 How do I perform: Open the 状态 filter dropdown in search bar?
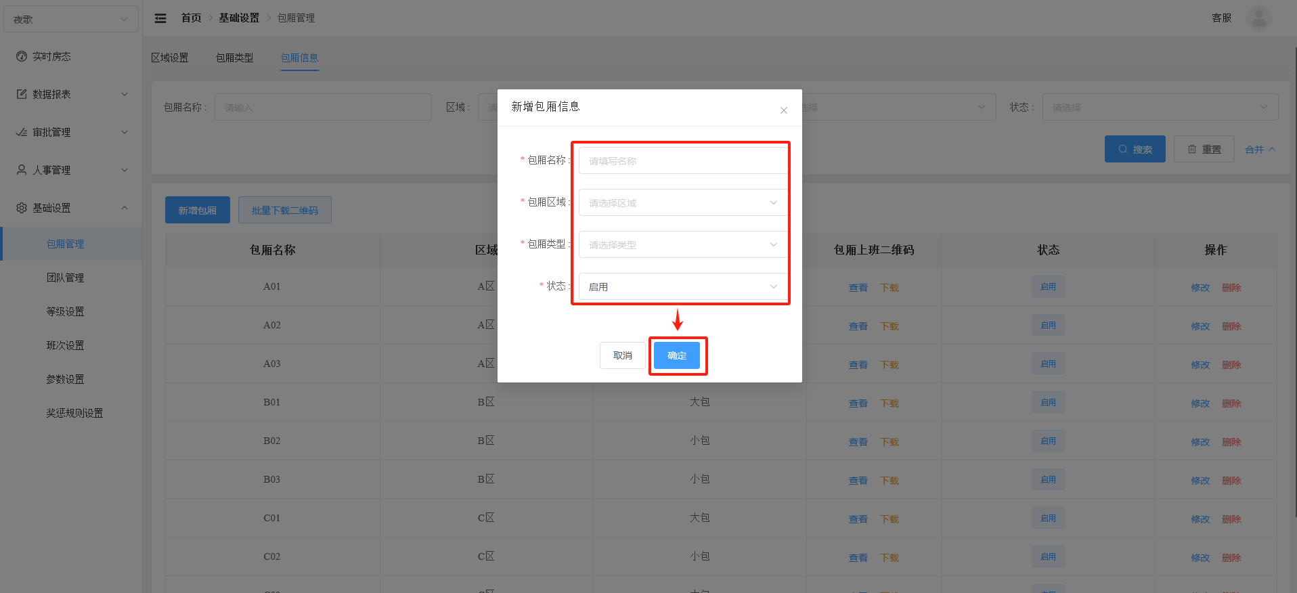click(x=1160, y=107)
